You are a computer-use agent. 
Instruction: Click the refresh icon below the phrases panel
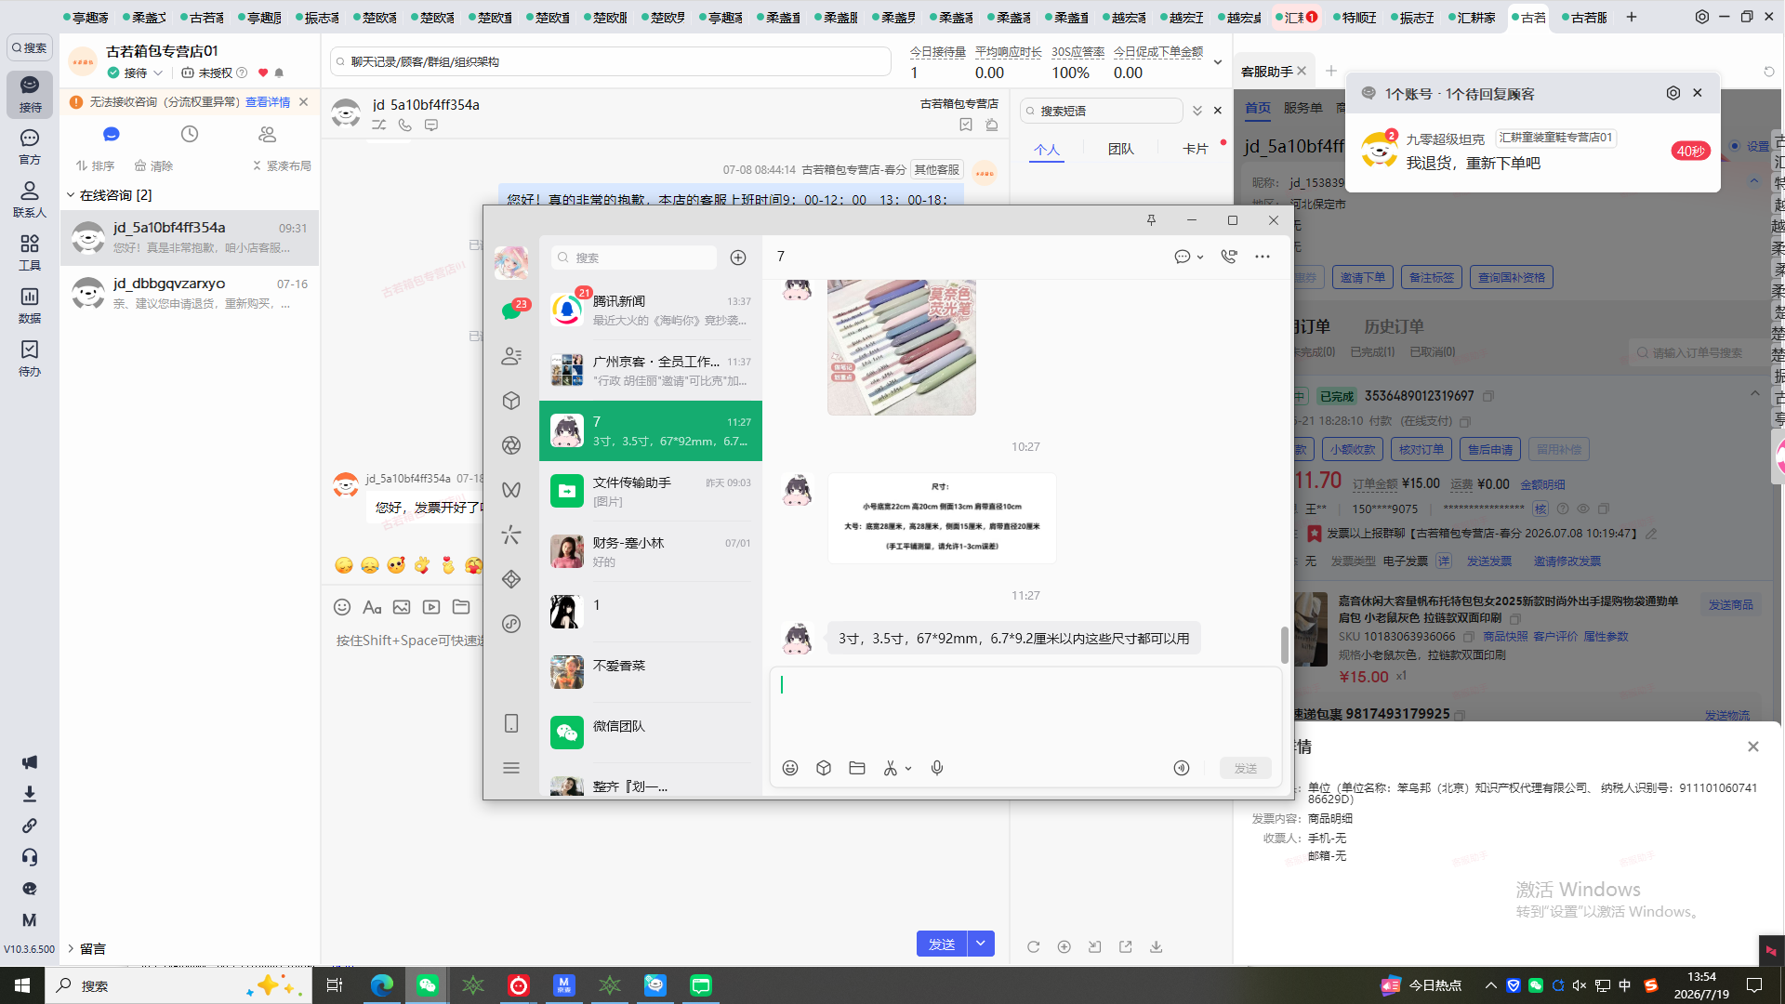click(1033, 946)
